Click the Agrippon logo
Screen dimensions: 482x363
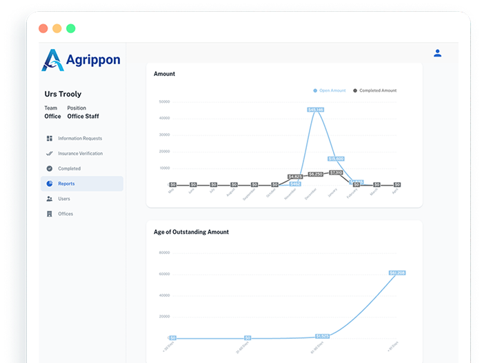pos(81,60)
